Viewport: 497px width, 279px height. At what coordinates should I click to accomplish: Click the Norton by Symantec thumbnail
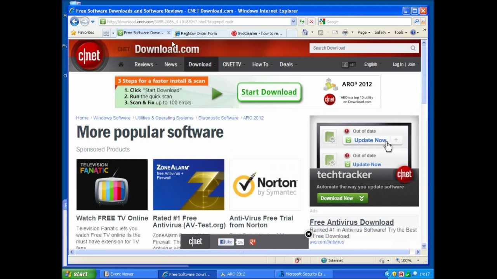coord(265,184)
